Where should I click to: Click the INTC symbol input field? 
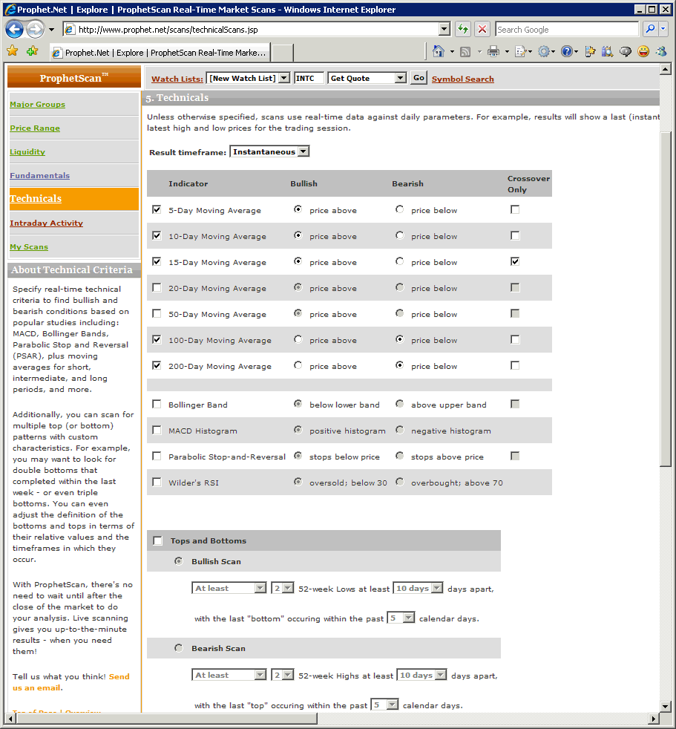coord(309,79)
